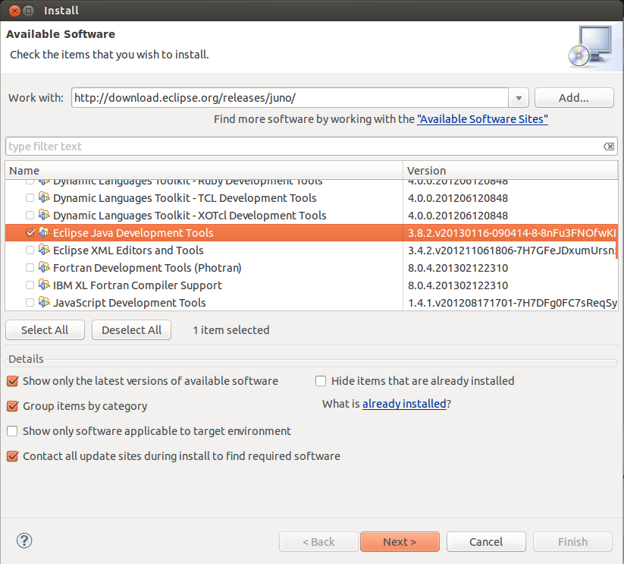Click the Deselect All button
Image resolution: width=624 pixels, height=564 pixels.
coord(132,330)
